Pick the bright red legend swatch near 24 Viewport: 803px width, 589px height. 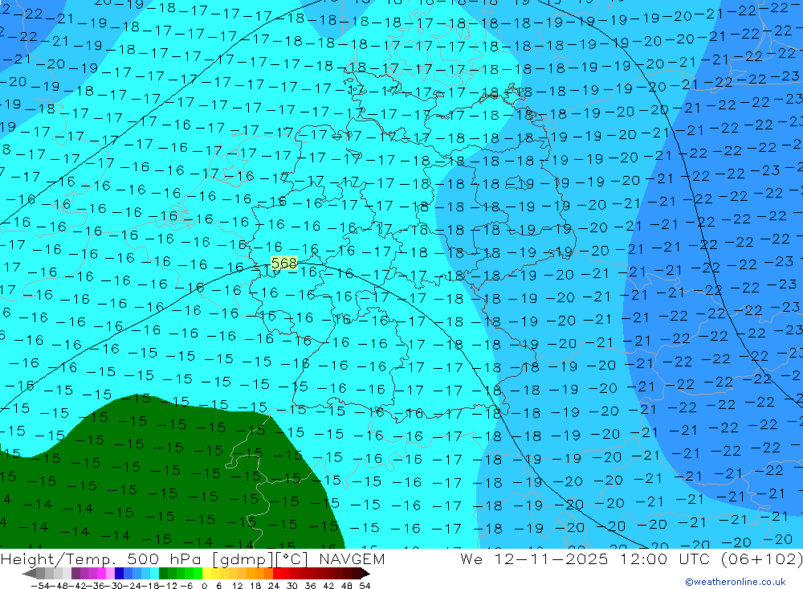277,573
